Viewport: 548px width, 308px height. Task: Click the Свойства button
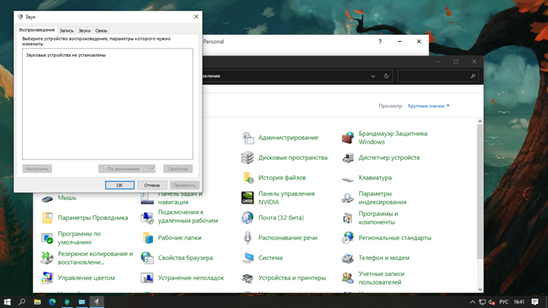point(178,168)
